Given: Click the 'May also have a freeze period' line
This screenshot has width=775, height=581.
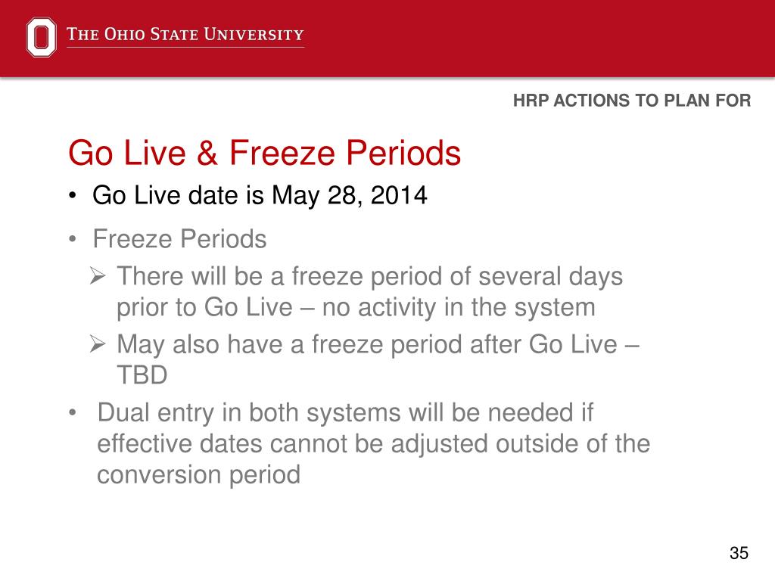Looking at the screenshot, I should tap(378, 344).
